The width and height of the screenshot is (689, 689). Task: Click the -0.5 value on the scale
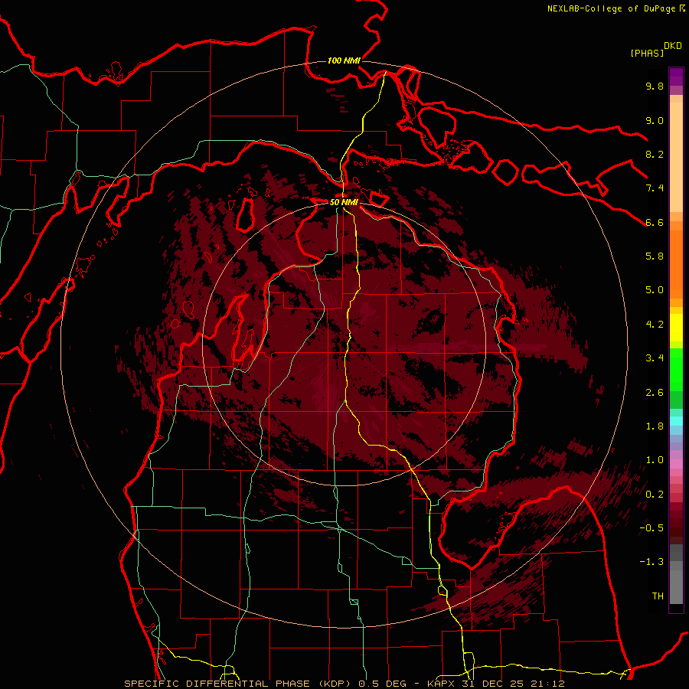coord(651,528)
